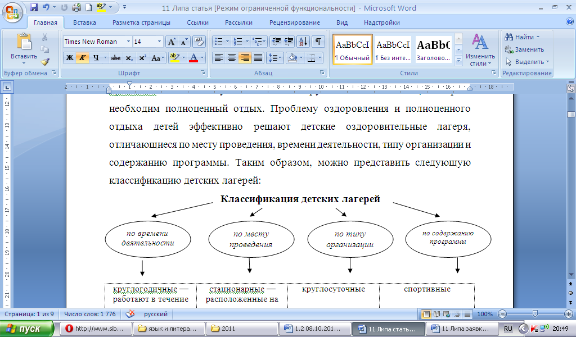Save the document from Quick Access toolbar

pos(34,7)
